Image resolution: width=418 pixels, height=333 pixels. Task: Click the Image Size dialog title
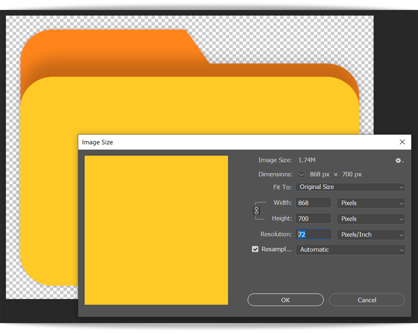click(x=97, y=142)
